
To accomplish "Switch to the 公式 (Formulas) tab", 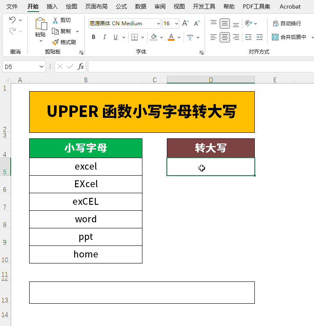I will click(121, 7).
